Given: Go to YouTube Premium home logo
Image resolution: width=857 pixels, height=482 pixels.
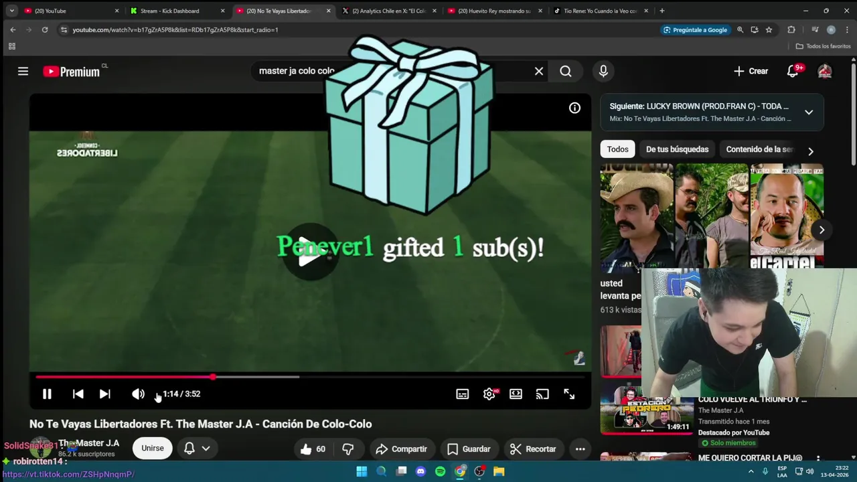Looking at the screenshot, I should (x=72, y=72).
